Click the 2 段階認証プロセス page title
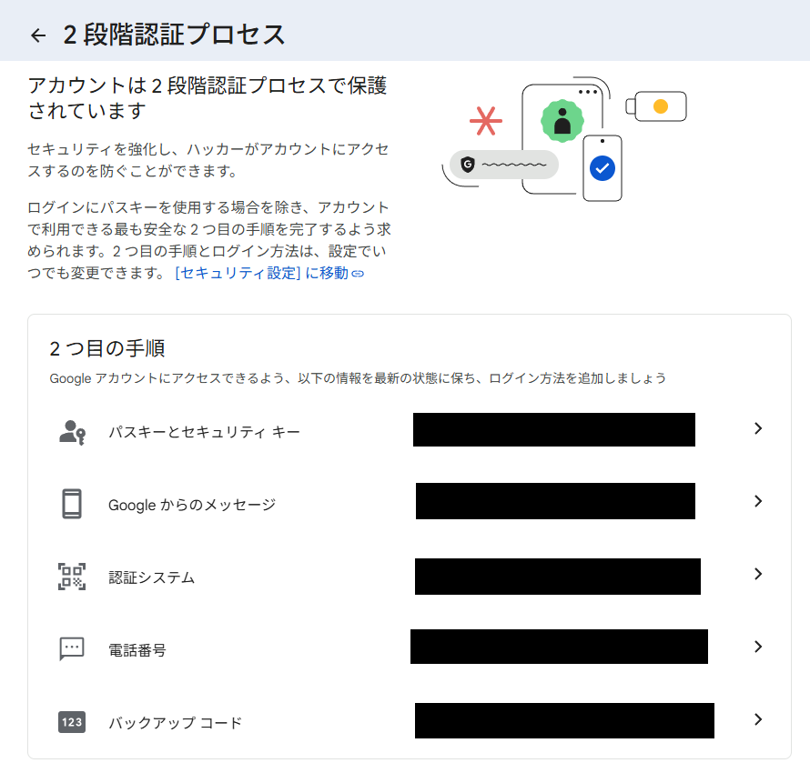 coord(174,35)
